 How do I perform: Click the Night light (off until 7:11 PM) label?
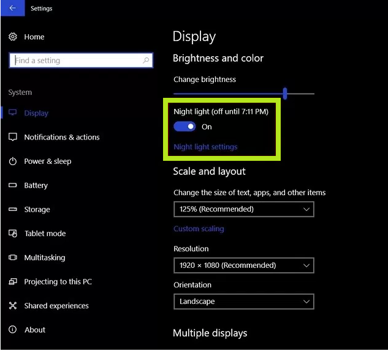tap(221, 111)
